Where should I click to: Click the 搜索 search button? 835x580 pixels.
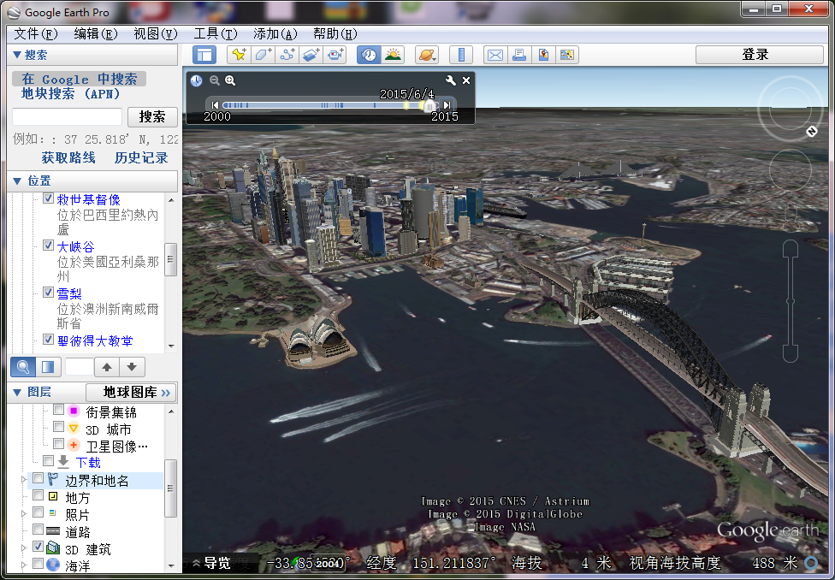[152, 116]
